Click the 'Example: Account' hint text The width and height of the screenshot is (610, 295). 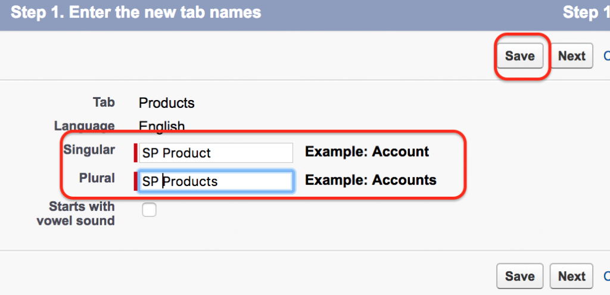[x=367, y=151]
